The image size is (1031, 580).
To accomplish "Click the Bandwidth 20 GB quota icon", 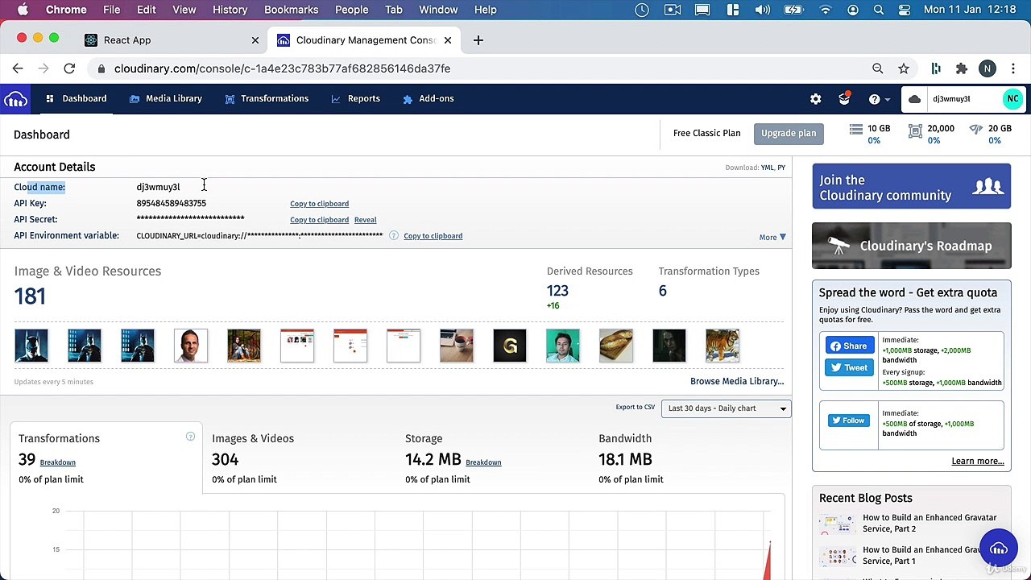I will 976,129.
